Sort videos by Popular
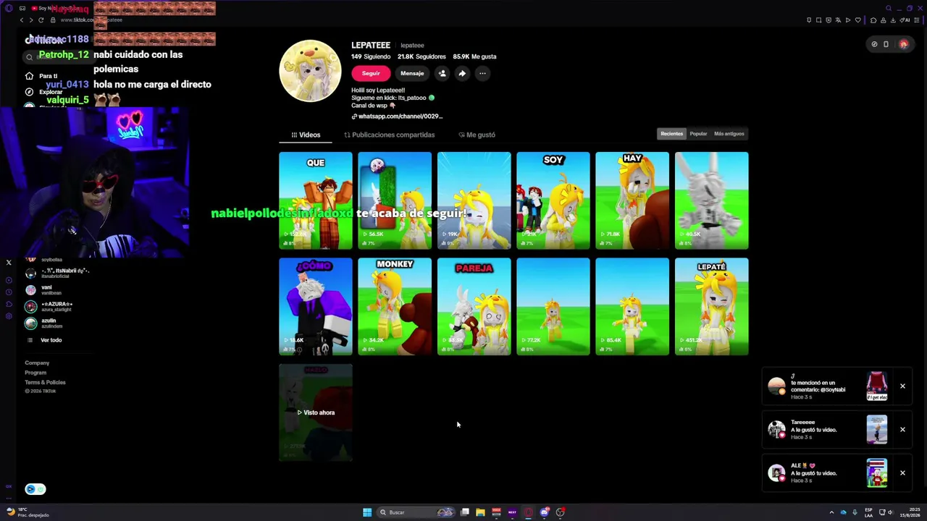This screenshot has height=521, width=927. pyautogui.click(x=698, y=134)
